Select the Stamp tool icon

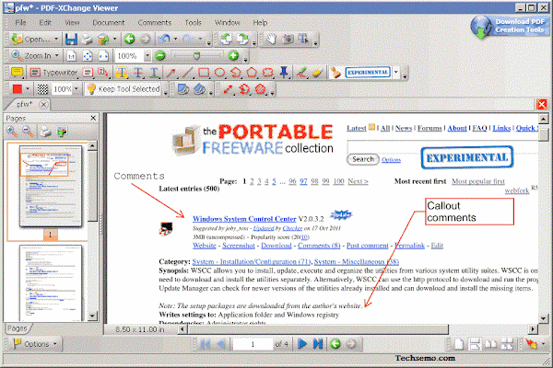click(x=335, y=73)
